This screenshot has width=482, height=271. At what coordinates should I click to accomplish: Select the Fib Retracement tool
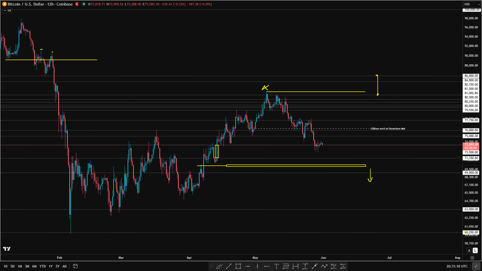pyautogui.click(x=286, y=266)
